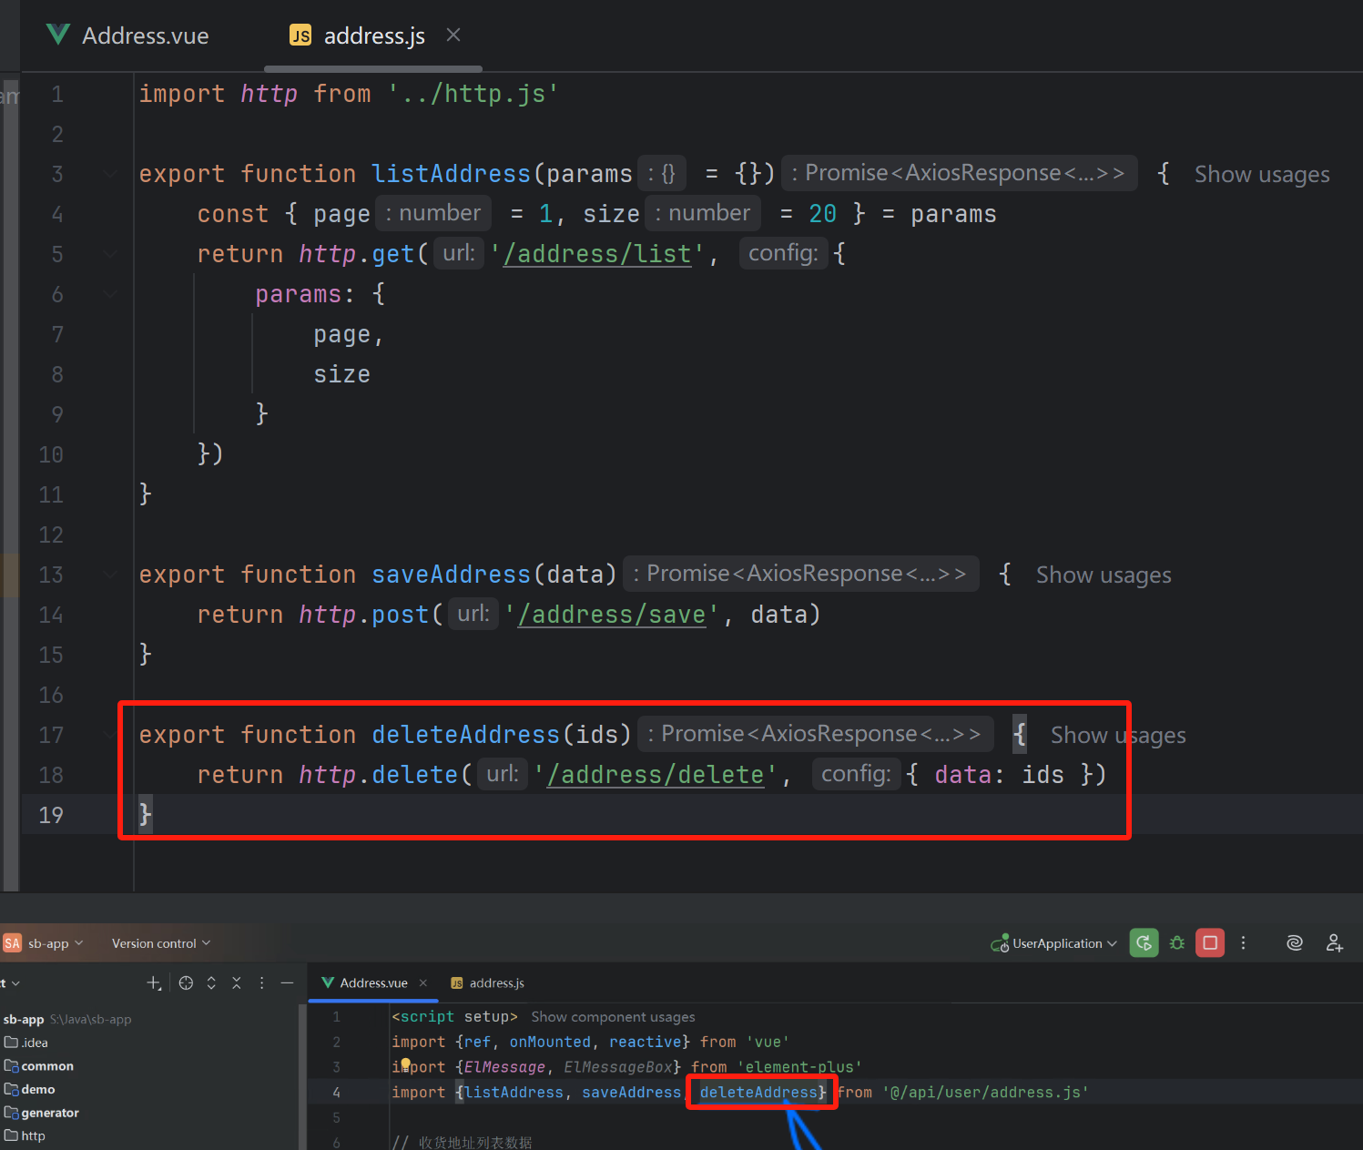Collapse the params block fold at line 6
Image resolution: width=1363 pixels, height=1150 pixels.
pyautogui.click(x=110, y=294)
